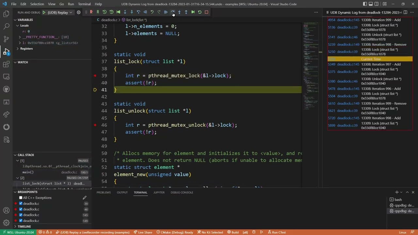Open the Explorer view in activity bar
This screenshot has height=235, width=418.
(x=6, y=14)
